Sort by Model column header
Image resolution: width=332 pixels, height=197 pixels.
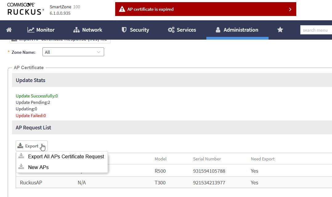[160, 159]
